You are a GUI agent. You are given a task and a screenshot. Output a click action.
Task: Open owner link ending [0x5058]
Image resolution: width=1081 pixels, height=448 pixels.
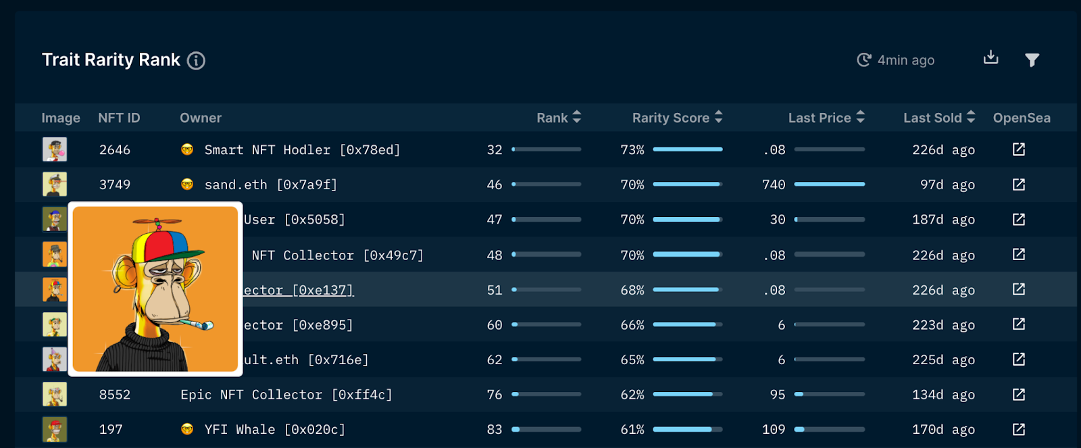coord(294,220)
